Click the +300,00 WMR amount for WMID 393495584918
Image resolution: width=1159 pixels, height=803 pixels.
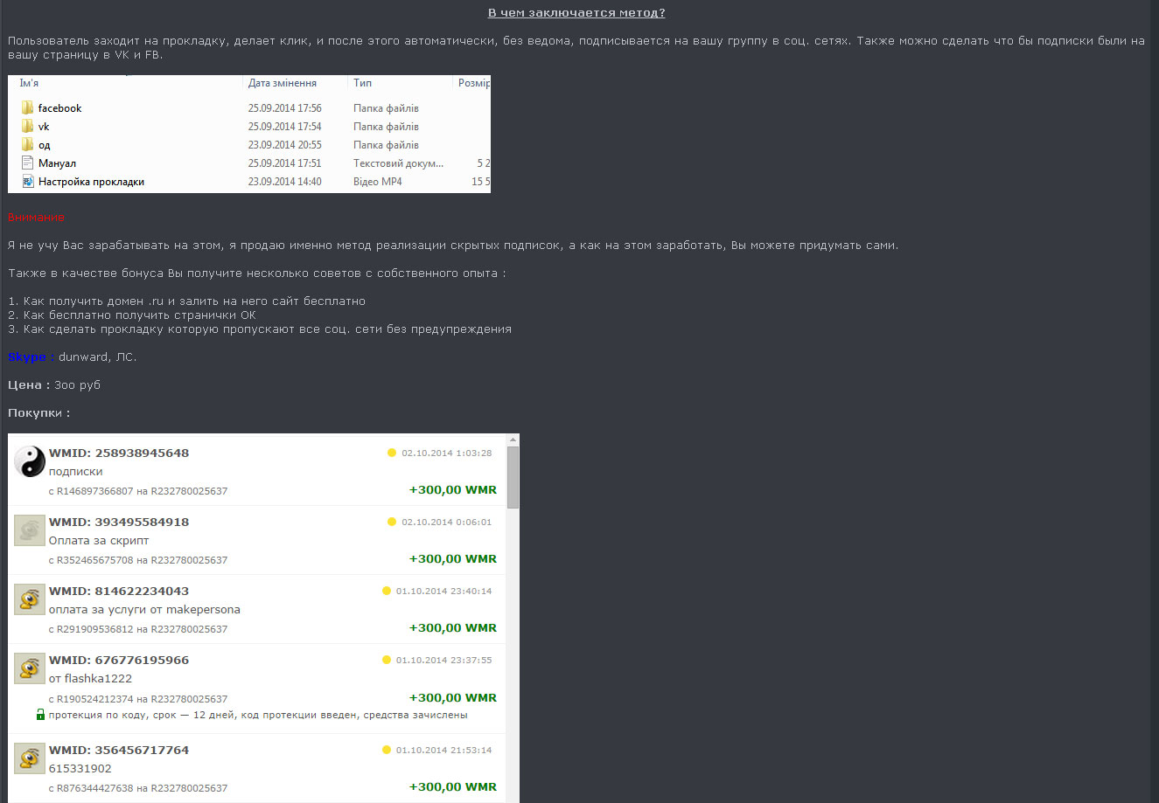pos(453,559)
